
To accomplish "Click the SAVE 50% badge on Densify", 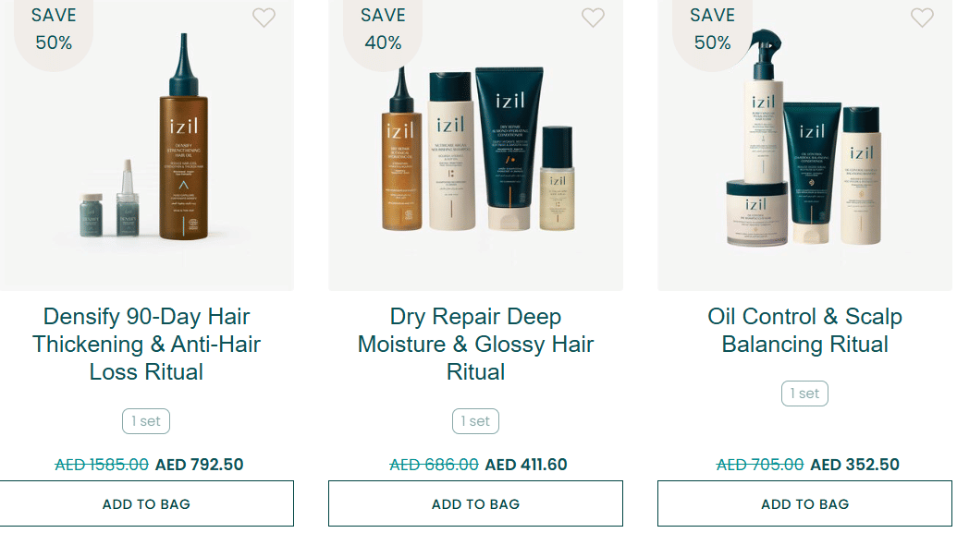I will 54,30.
